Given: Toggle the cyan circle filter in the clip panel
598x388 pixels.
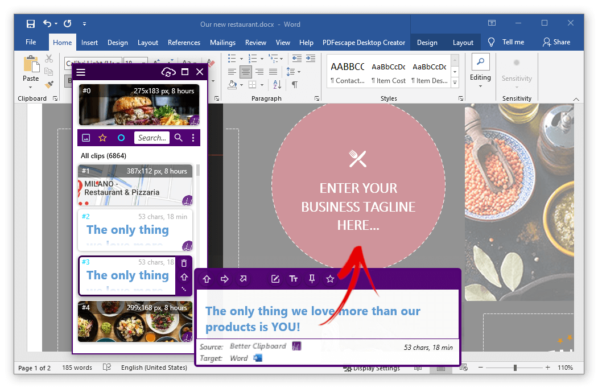Looking at the screenshot, I should (x=121, y=138).
